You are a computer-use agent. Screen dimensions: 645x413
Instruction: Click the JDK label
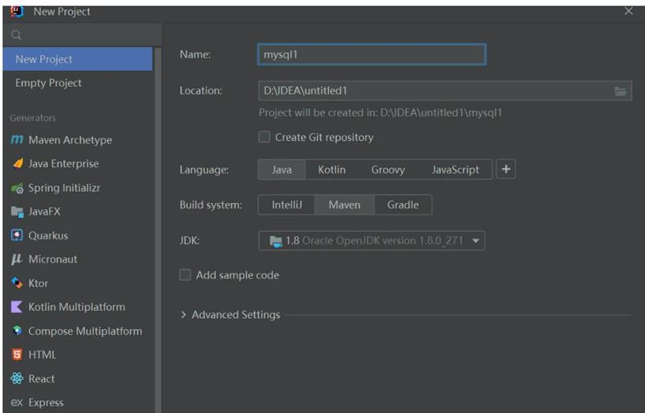(190, 241)
